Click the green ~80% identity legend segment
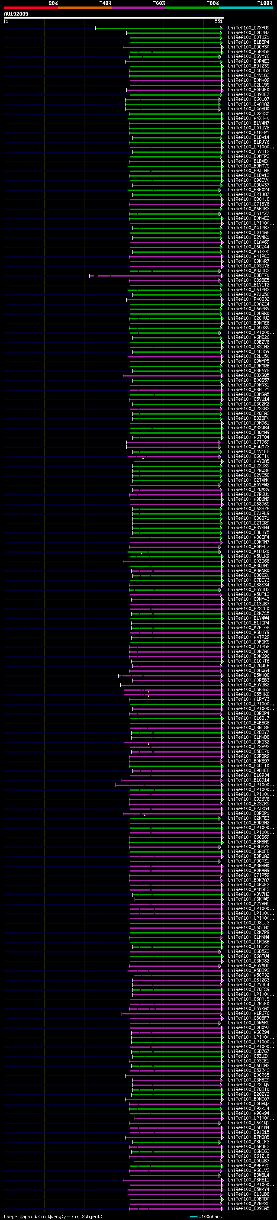The image size is (277, 1220). coord(192,8)
